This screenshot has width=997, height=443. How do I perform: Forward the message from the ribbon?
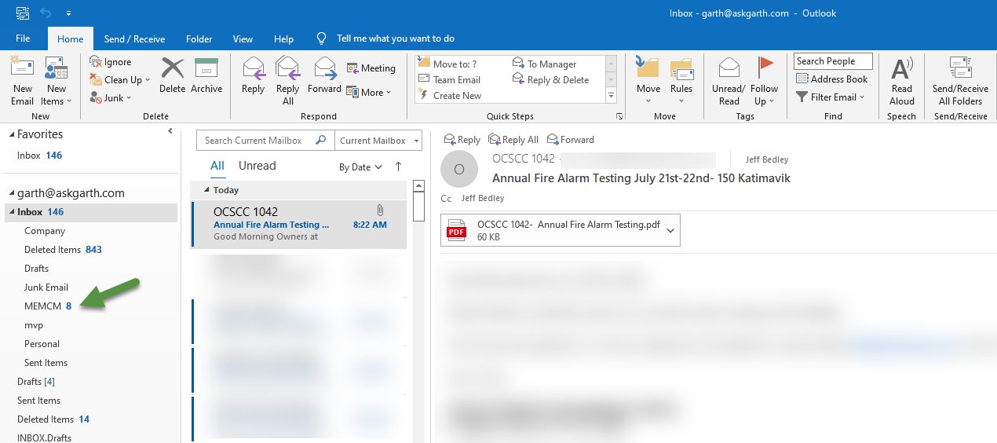(x=324, y=75)
